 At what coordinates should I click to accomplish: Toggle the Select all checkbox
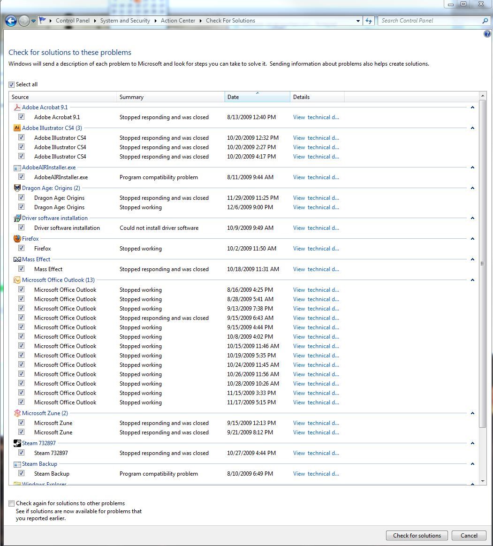coord(11,84)
